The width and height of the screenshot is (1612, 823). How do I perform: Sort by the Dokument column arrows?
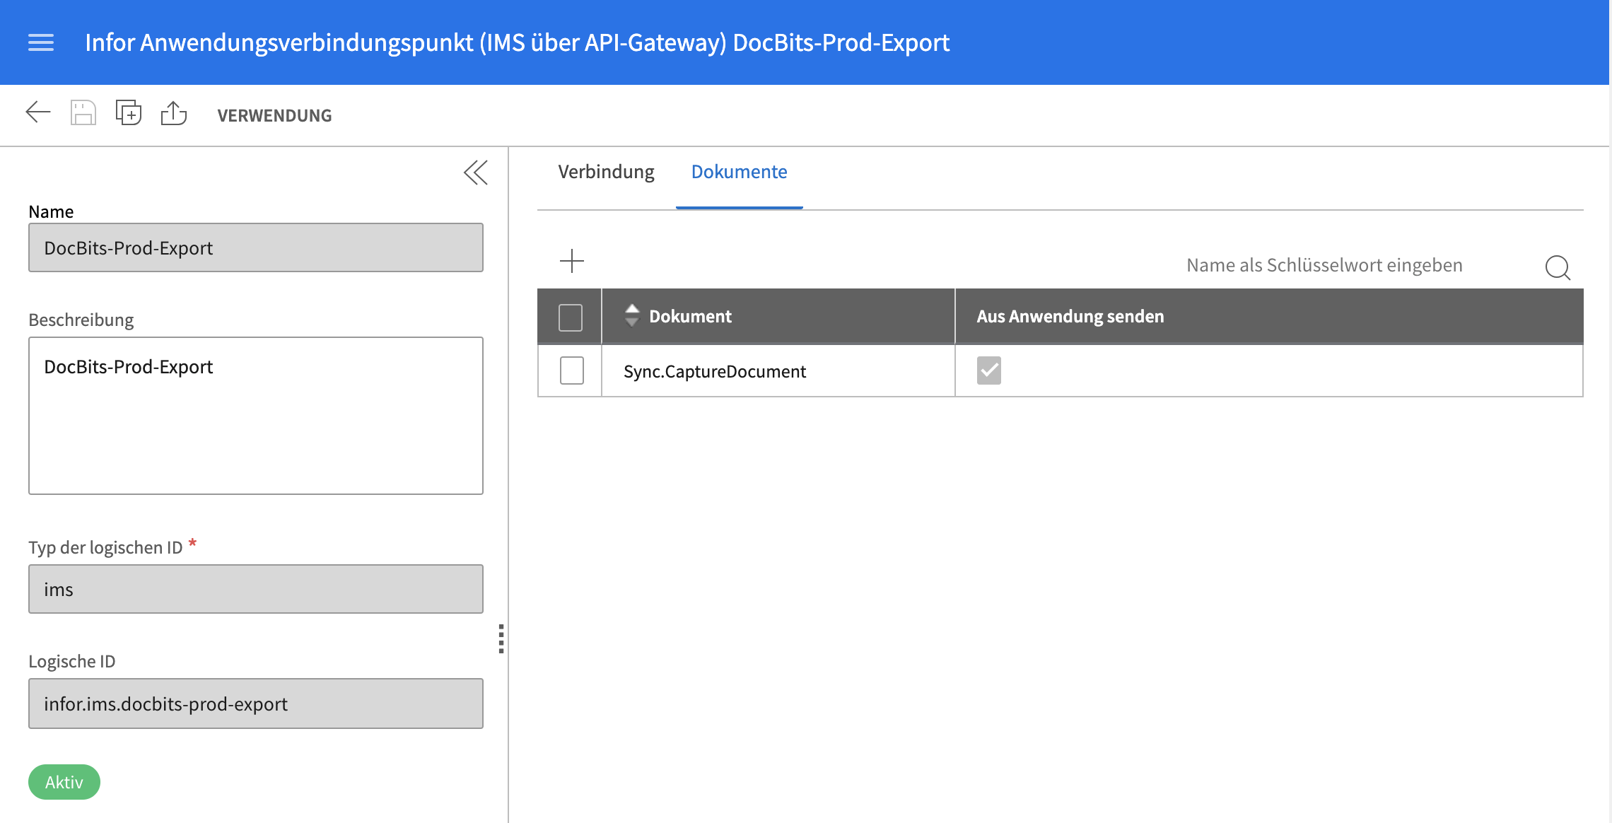pos(632,316)
